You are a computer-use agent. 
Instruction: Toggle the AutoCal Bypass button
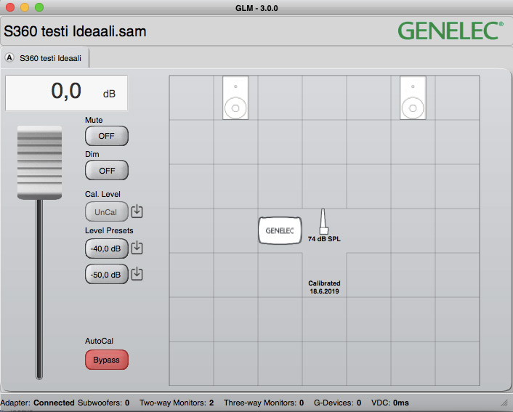[107, 360]
